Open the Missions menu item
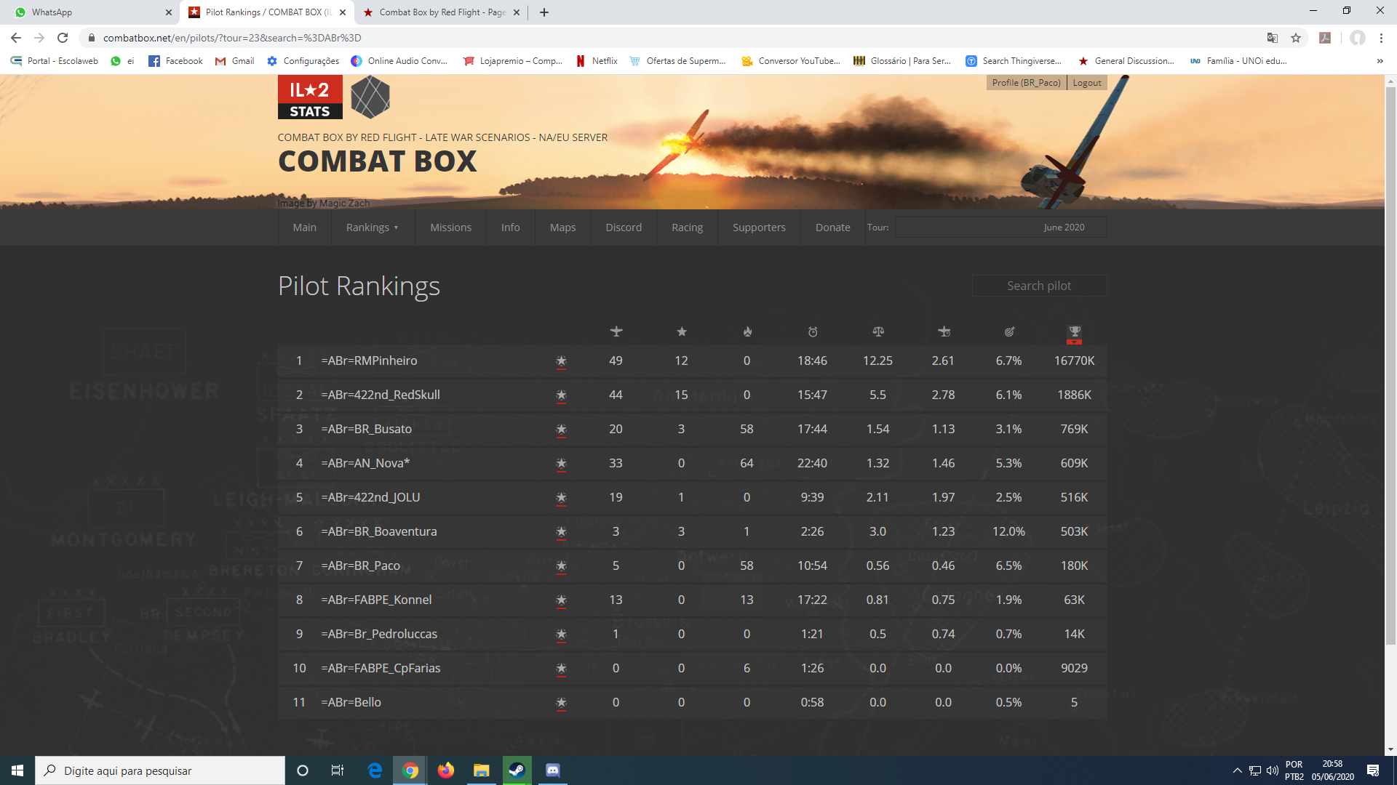1397x785 pixels. 450,228
